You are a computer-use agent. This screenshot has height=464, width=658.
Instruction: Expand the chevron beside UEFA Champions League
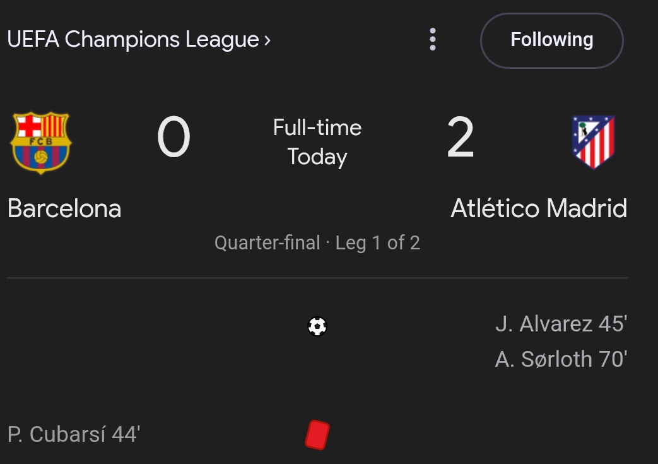267,40
